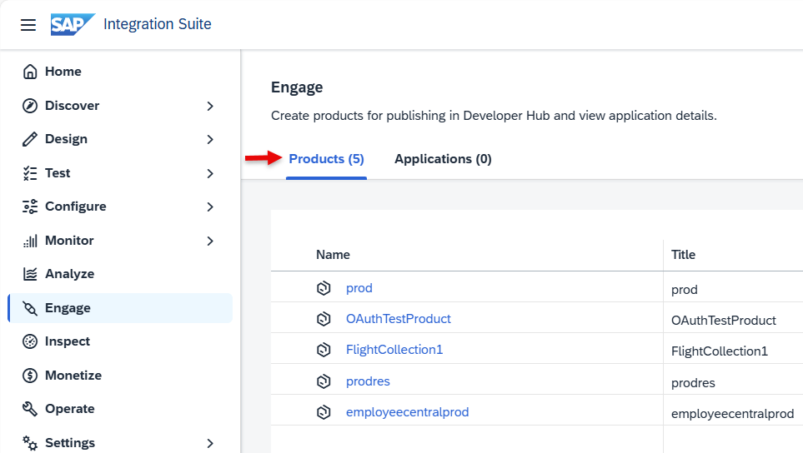Click the product icon beside FlightCollection1
Image resolution: width=803 pixels, height=453 pixels.
click(324, 351)
